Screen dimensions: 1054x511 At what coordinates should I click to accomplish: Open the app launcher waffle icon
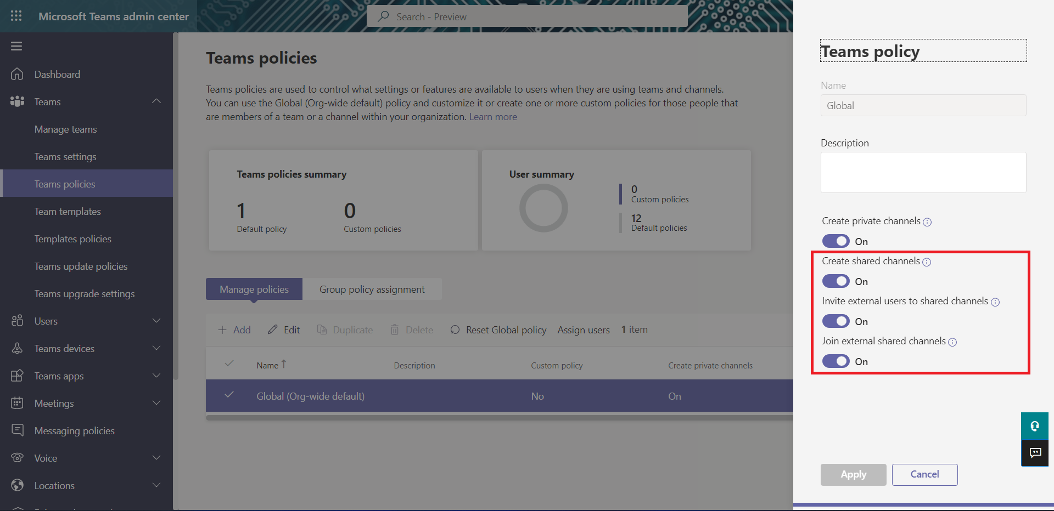[x=16, y=16]
